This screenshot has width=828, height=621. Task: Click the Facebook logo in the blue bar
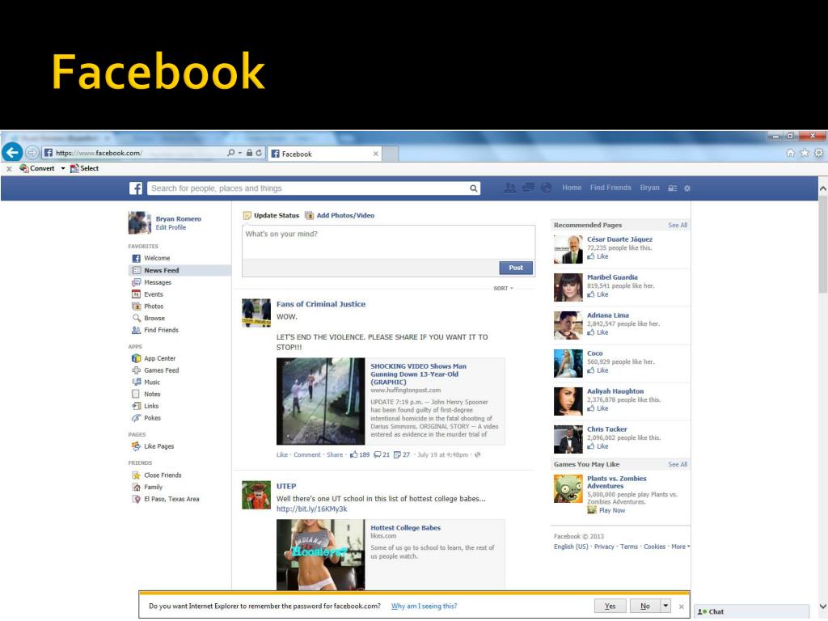click(x=136, y=188)
